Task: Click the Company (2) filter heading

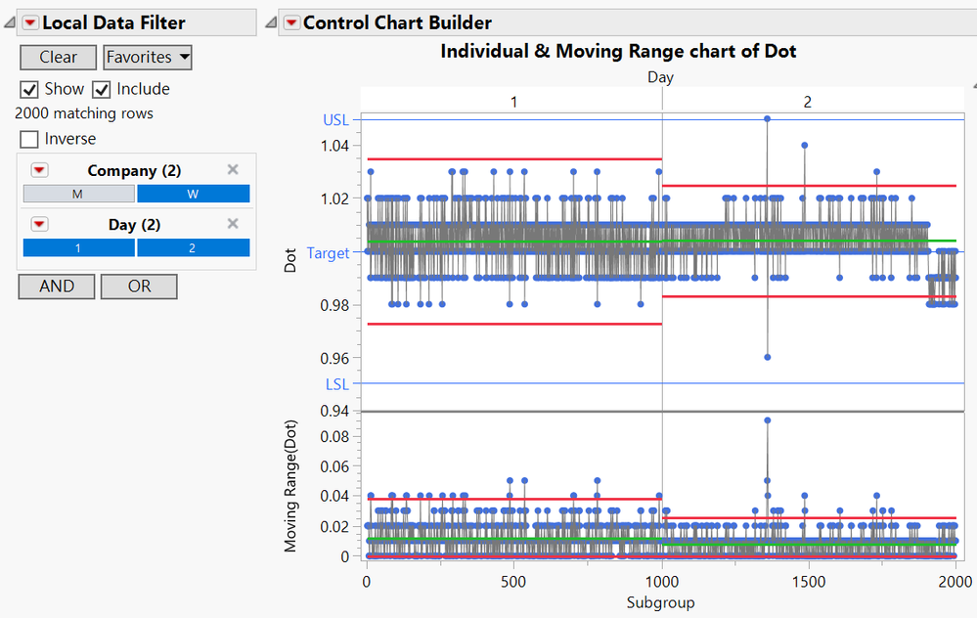Action: pos(134,171)
